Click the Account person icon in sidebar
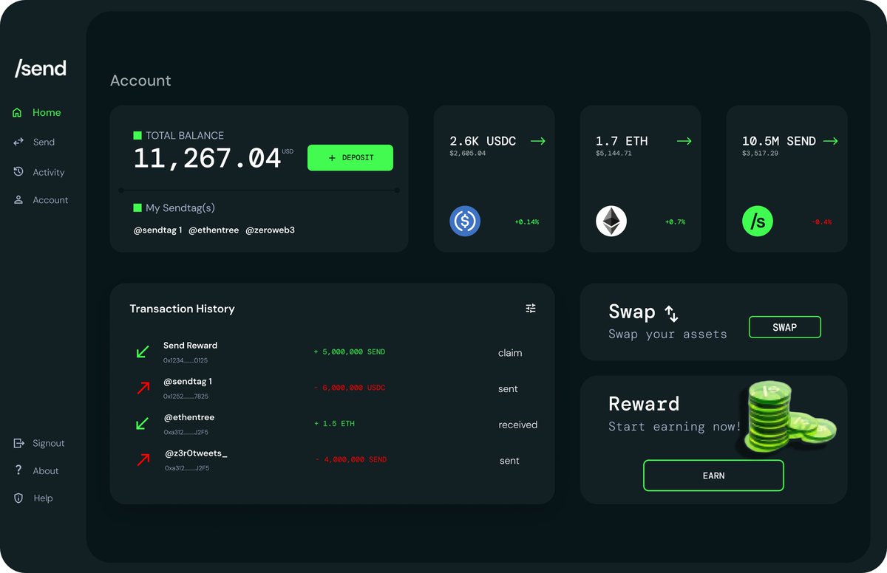 (18, 199)
